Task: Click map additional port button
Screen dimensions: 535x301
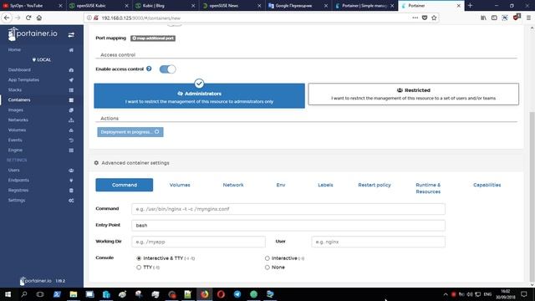Action: 153,38
